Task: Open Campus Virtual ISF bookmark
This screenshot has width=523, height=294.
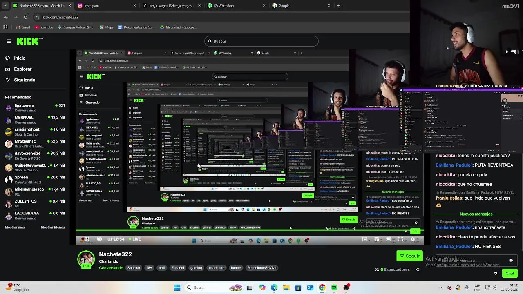Action: coord(75,27)
